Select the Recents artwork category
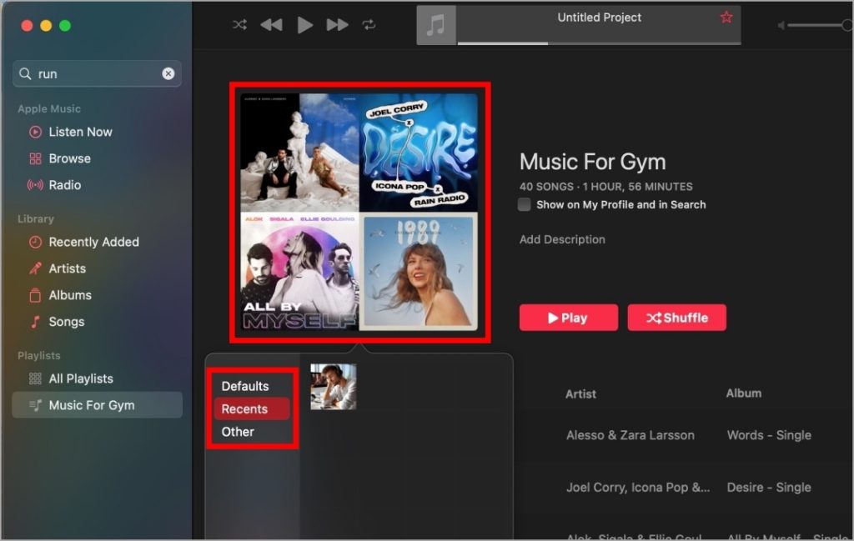 point(245,409)
